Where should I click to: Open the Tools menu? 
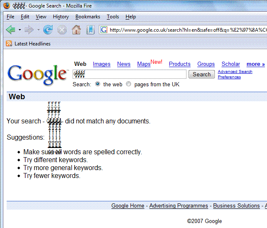point(113,17)
